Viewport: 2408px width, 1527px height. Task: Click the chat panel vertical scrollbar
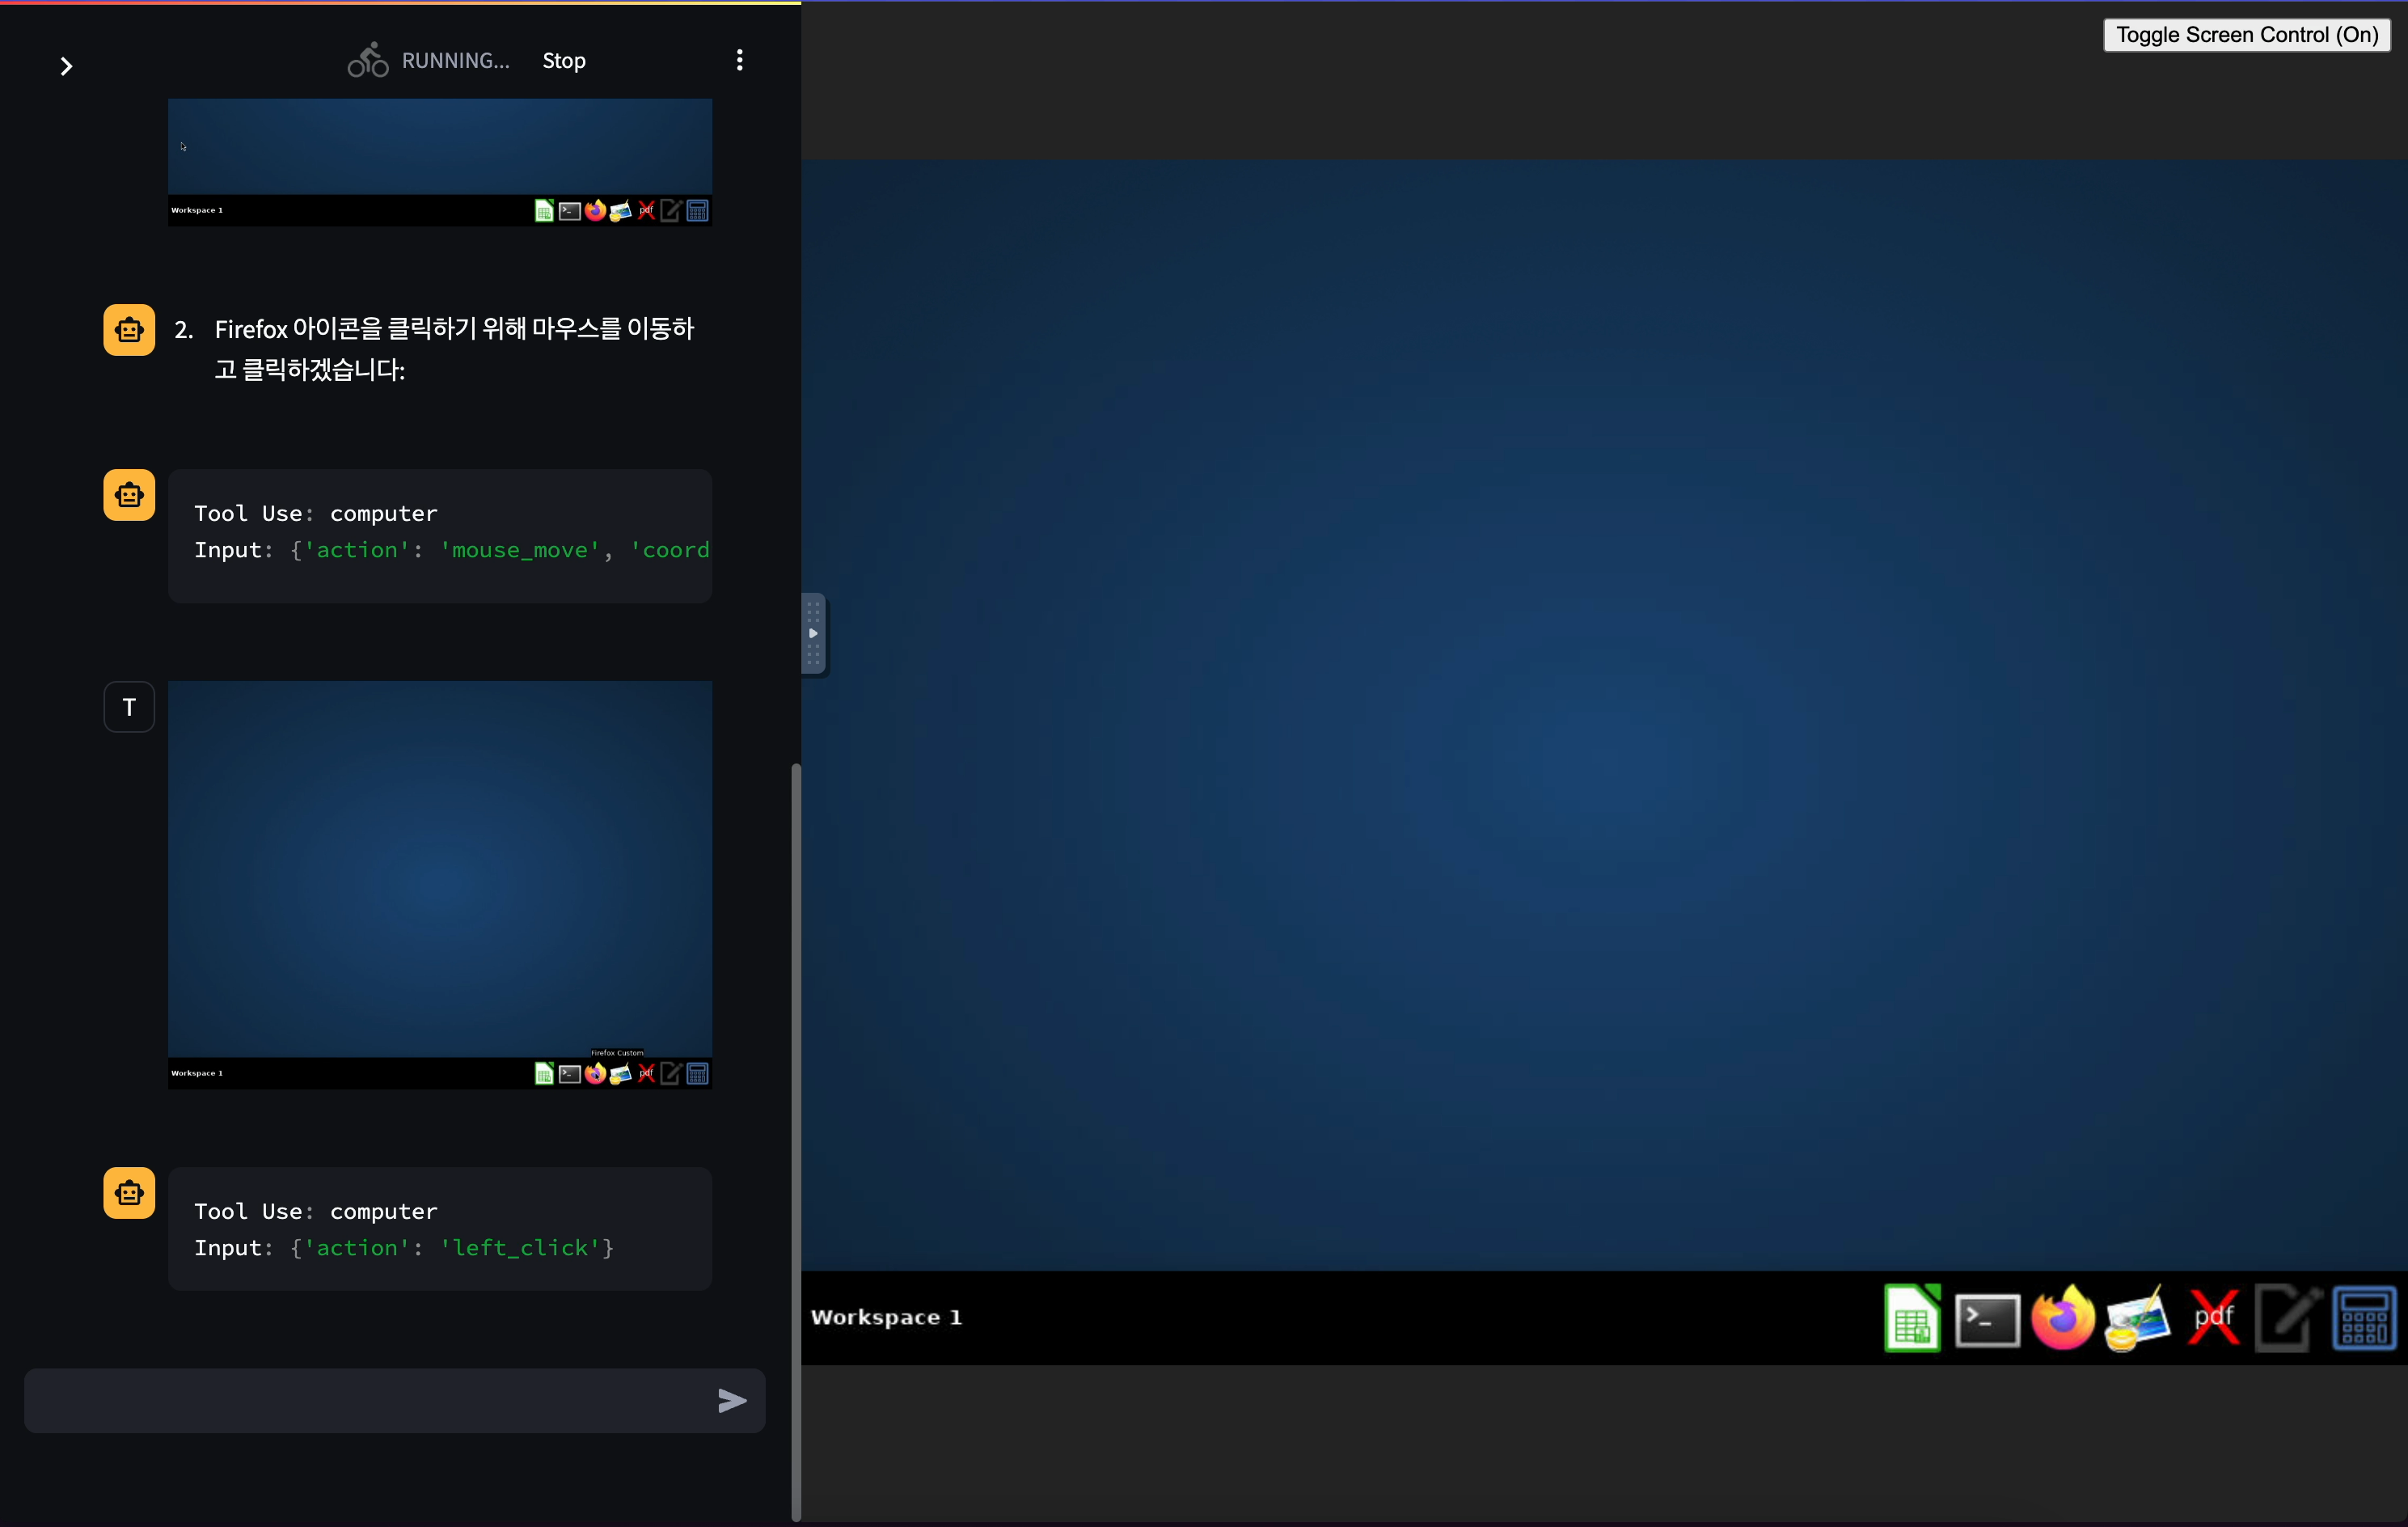[x=796, y=1140]
